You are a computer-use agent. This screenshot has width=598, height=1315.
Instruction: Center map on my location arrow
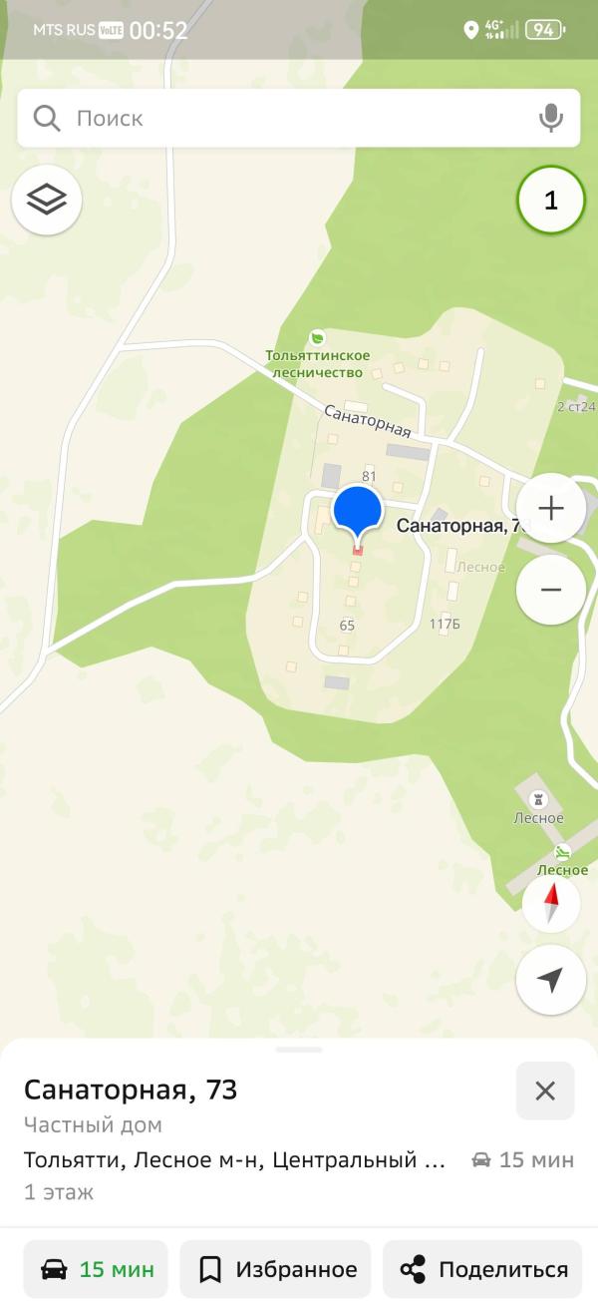[x=550, y=980]
